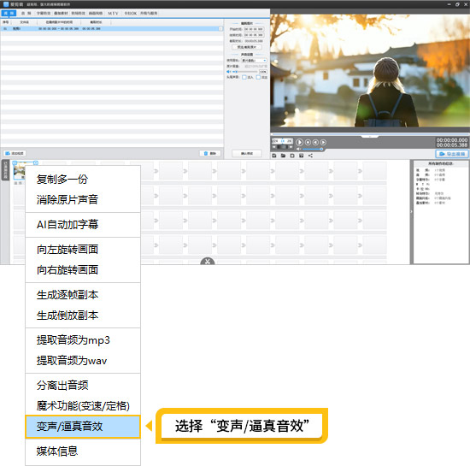Click the clip start time field

click(x=254, y=29)
